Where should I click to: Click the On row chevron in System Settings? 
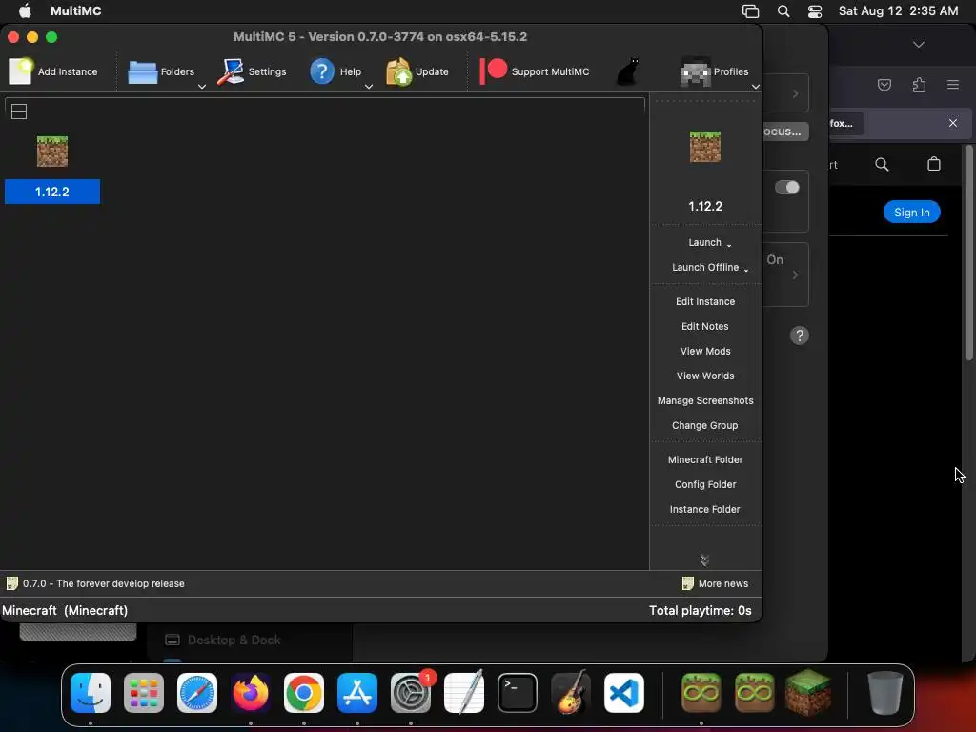(795, 274)
